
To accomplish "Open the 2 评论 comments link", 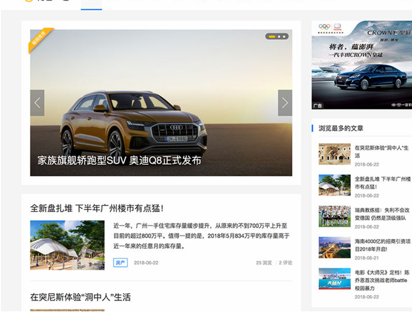I will point(285,263).
